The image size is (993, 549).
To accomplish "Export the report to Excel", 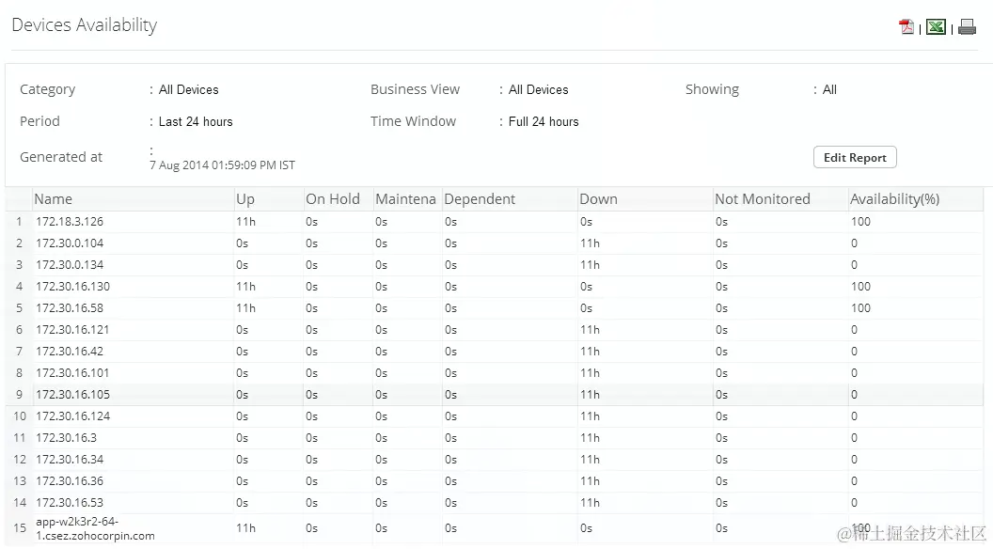I will tap(936, 26).
